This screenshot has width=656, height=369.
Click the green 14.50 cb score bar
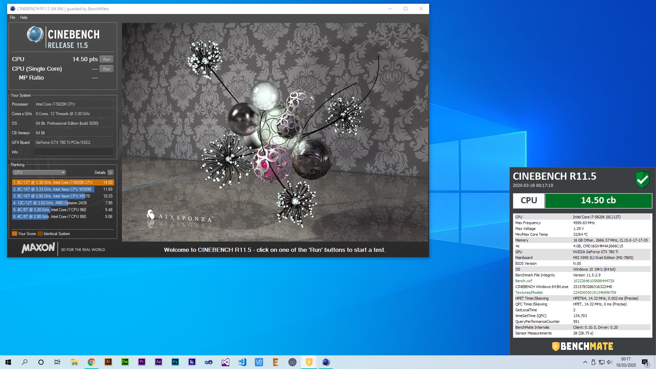point(598,201)
